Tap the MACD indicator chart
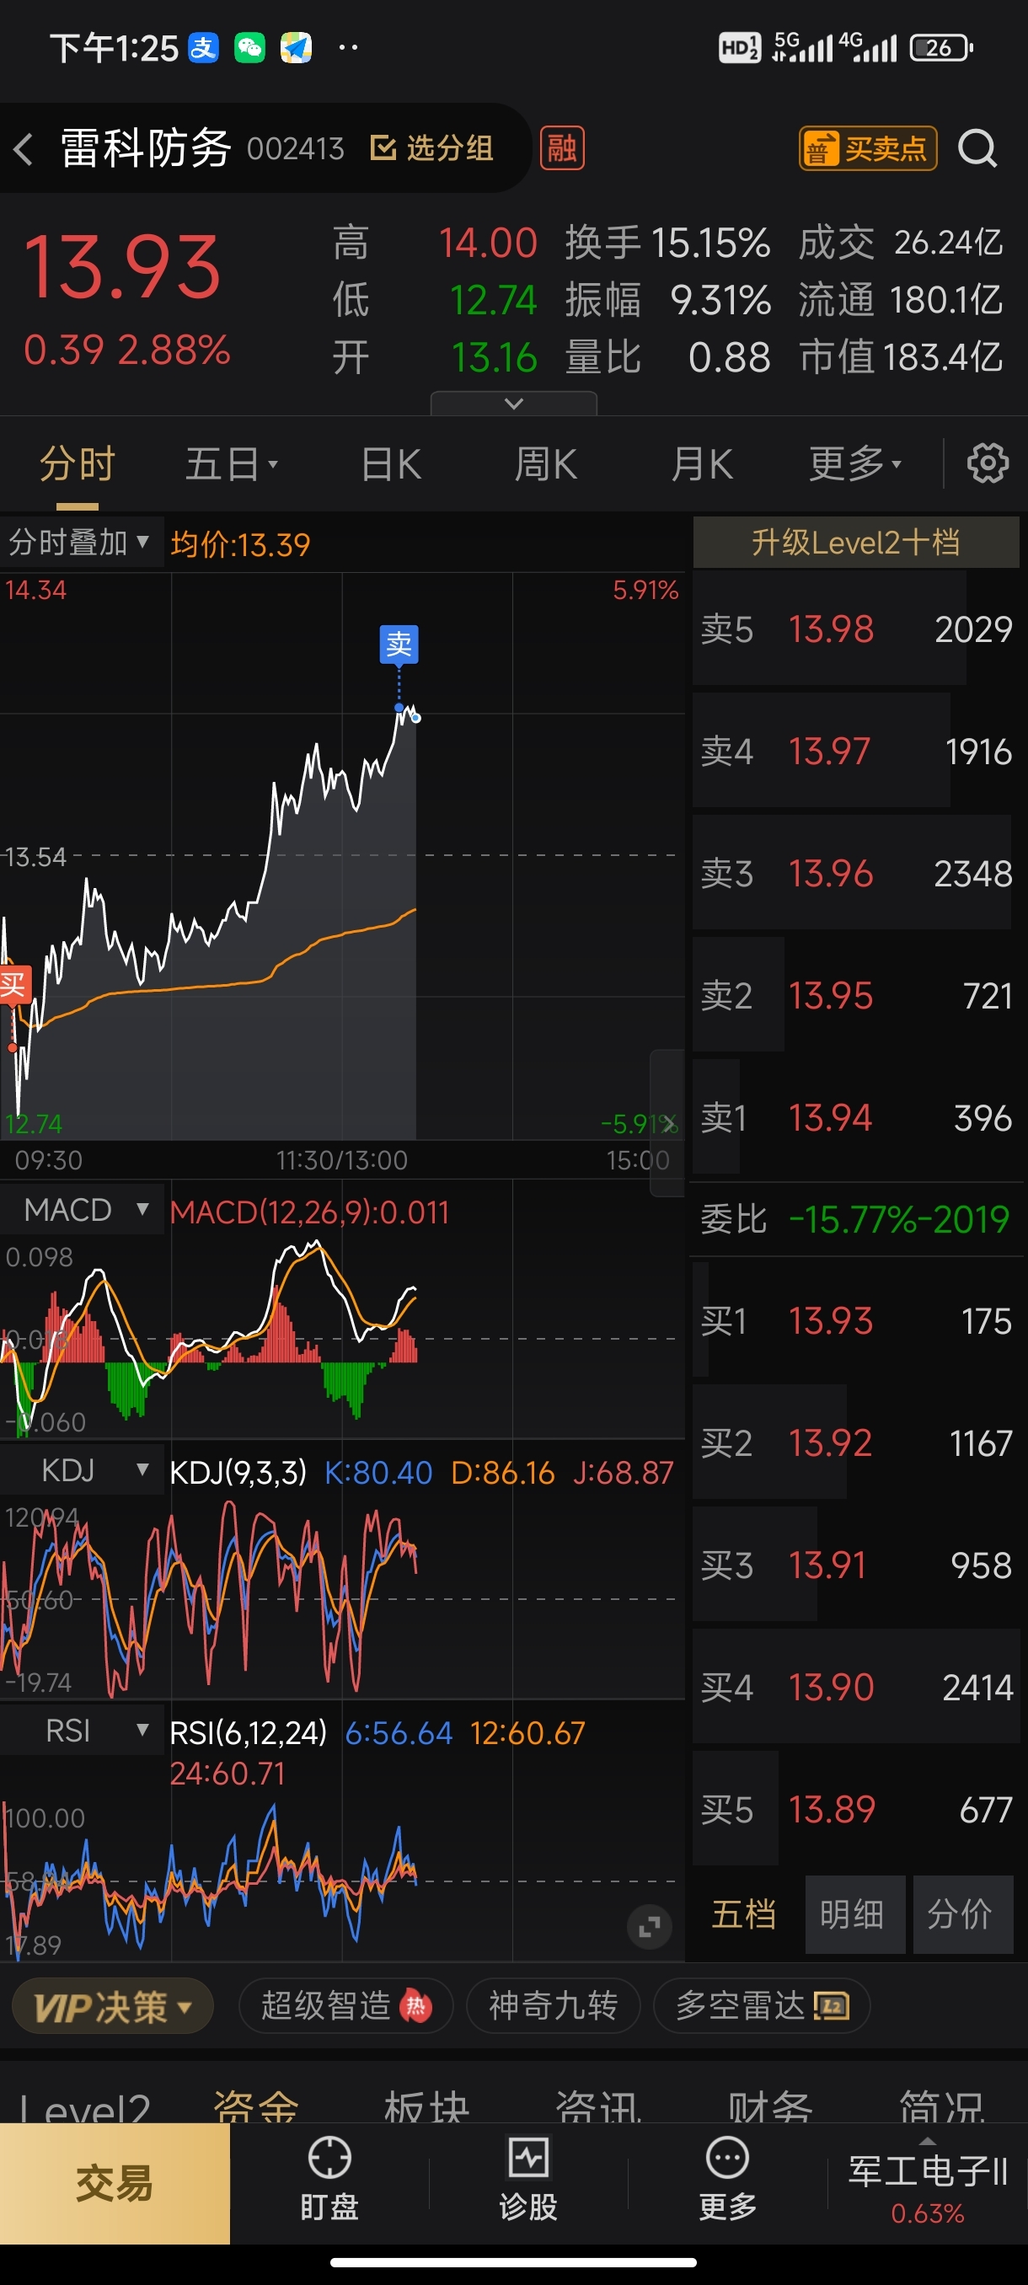The height and width of the screenshot is (2285, 1028). (341, 1336)
